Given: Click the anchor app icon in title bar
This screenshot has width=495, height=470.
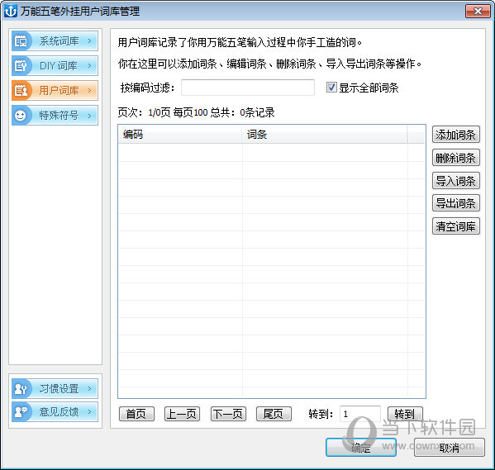Looking at the screenshot, I should (11, 11).
